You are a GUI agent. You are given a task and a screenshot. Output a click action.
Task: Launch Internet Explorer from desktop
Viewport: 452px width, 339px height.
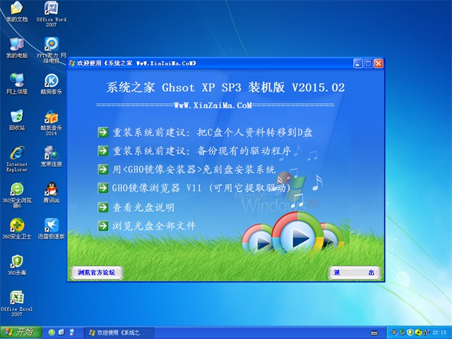point(16,153)
